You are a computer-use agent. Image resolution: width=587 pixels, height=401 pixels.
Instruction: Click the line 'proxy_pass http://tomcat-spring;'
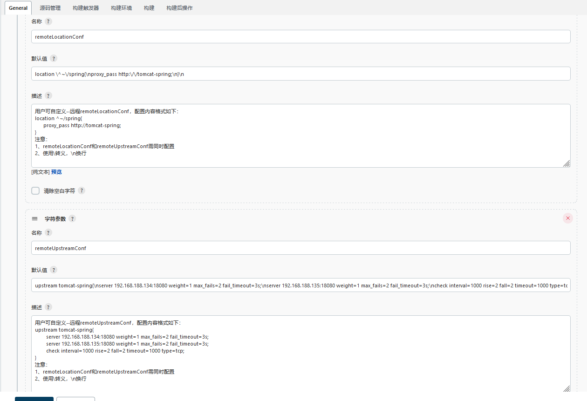click(x=82, y=125)
